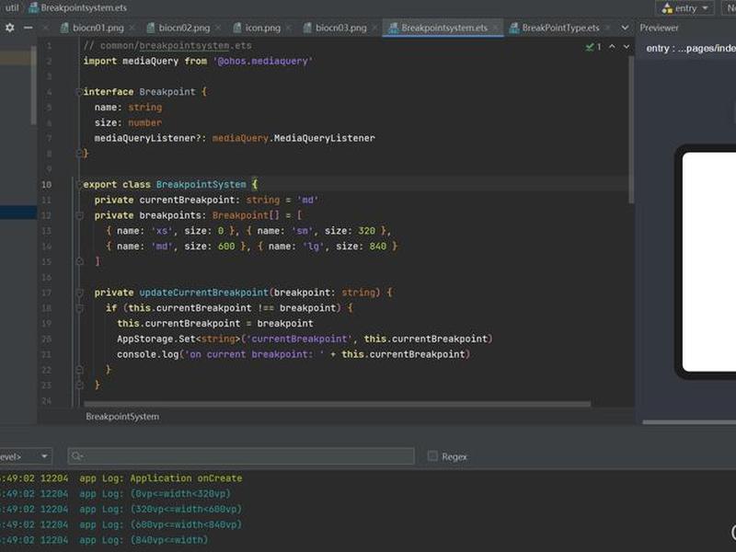Viewport: 736px width, 552px height.
Task: Collapse the breakpoints array fold marker on line 12
Action: 80,216
